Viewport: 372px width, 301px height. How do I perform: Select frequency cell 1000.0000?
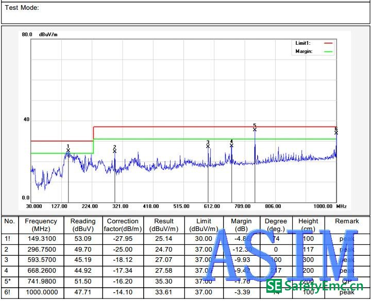(x=42, y=292)
